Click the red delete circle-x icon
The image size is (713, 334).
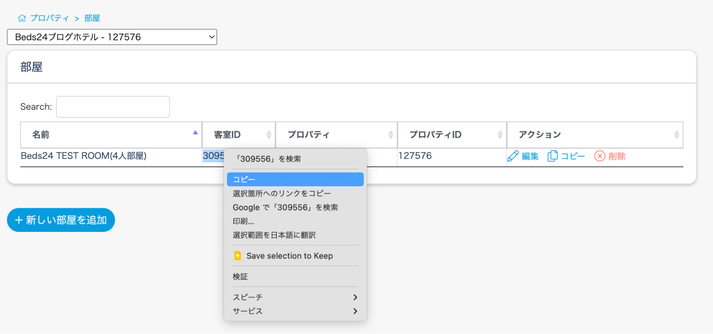tap(600, 156)
